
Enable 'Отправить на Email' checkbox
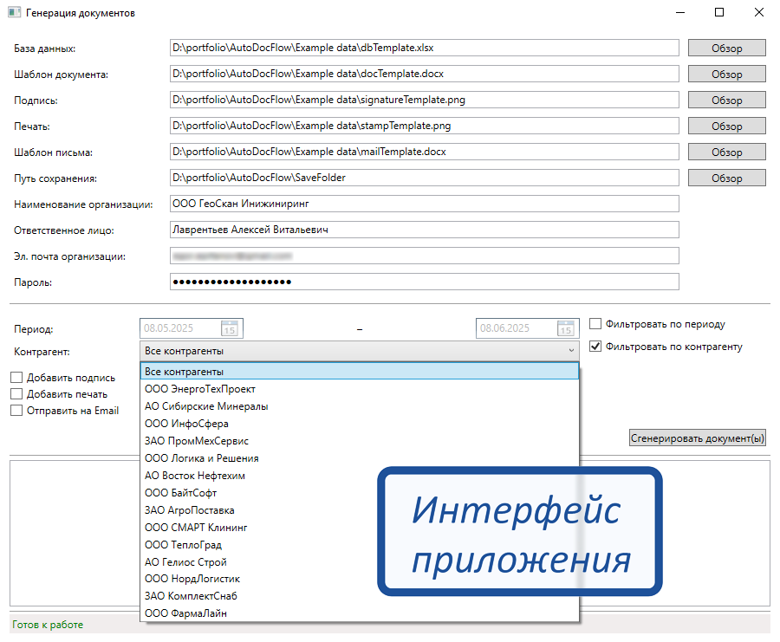tap(16, 411)
